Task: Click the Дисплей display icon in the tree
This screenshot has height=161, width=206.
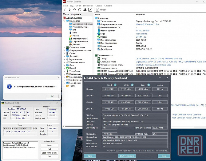Action: tap(67, 56)
